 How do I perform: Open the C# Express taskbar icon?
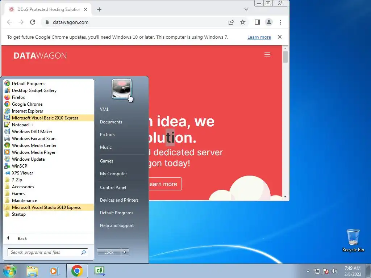pyautogui.click(x=99, y=271)
